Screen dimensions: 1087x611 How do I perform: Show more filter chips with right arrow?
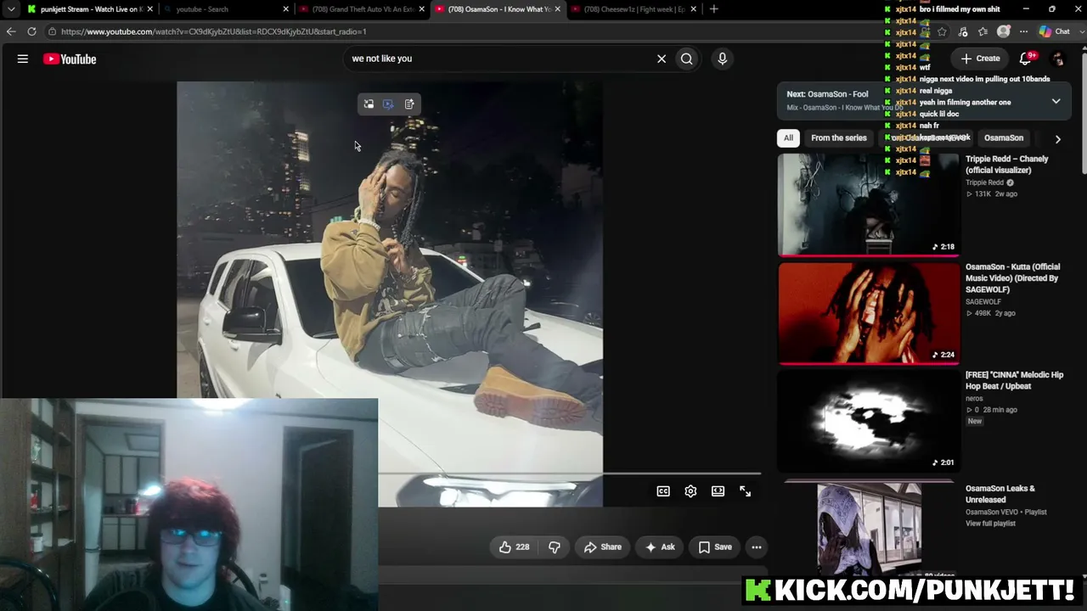1057,138
